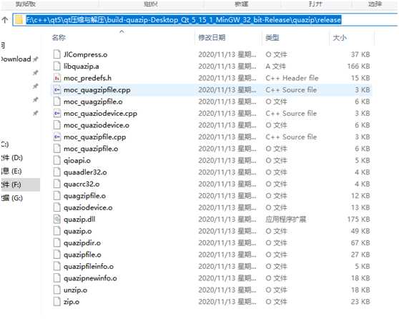Select the moc_quaziodevice.o file icon
The image size is (399, 319).
point(57,125)
